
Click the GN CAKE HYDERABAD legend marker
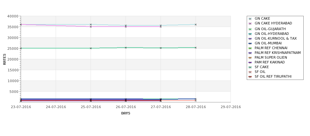click(250, 23)
